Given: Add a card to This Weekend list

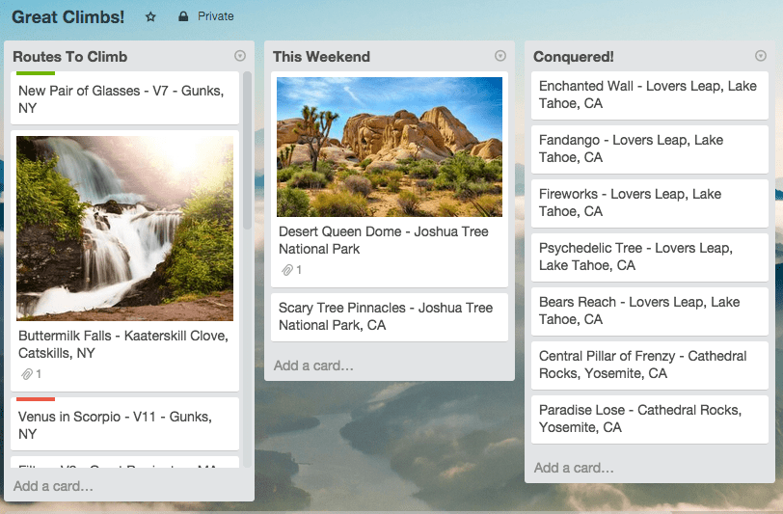Looking at the screenshot, I should 313,365.
